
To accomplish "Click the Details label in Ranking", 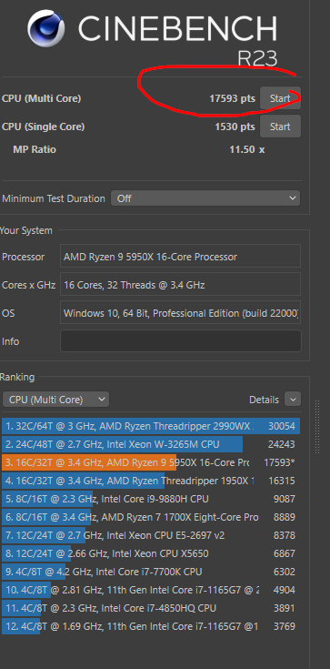I will point(264,400).
